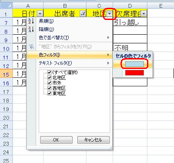Viewport: 174px width, 163px height.
Task: Click the filter menu resize grip
Action: pos(110,148)
